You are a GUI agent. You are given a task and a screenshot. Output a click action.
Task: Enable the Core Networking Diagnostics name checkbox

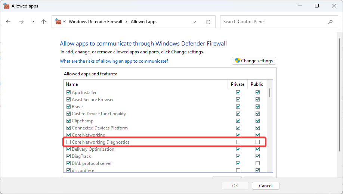68,142
